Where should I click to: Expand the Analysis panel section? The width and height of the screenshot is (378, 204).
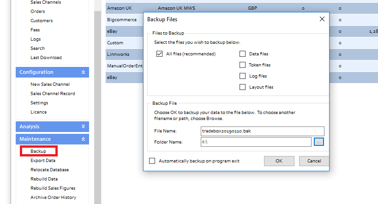[83, 126]
